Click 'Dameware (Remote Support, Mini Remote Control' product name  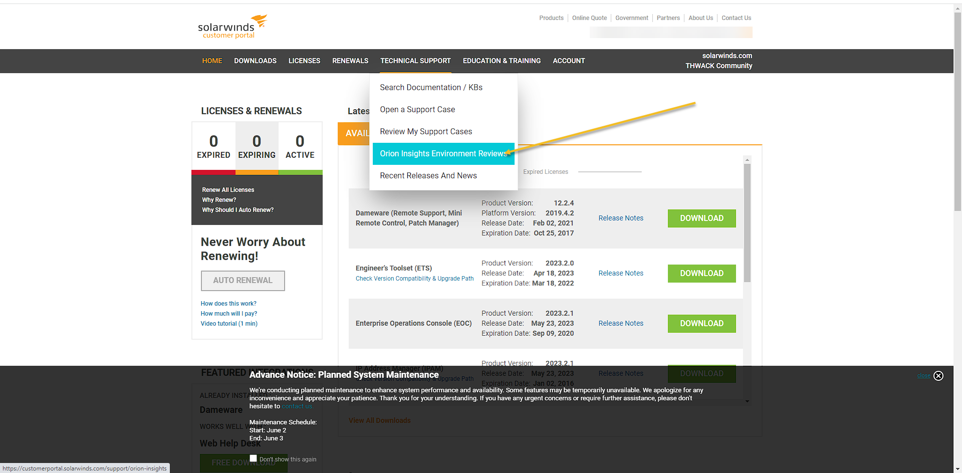[409, 218]
